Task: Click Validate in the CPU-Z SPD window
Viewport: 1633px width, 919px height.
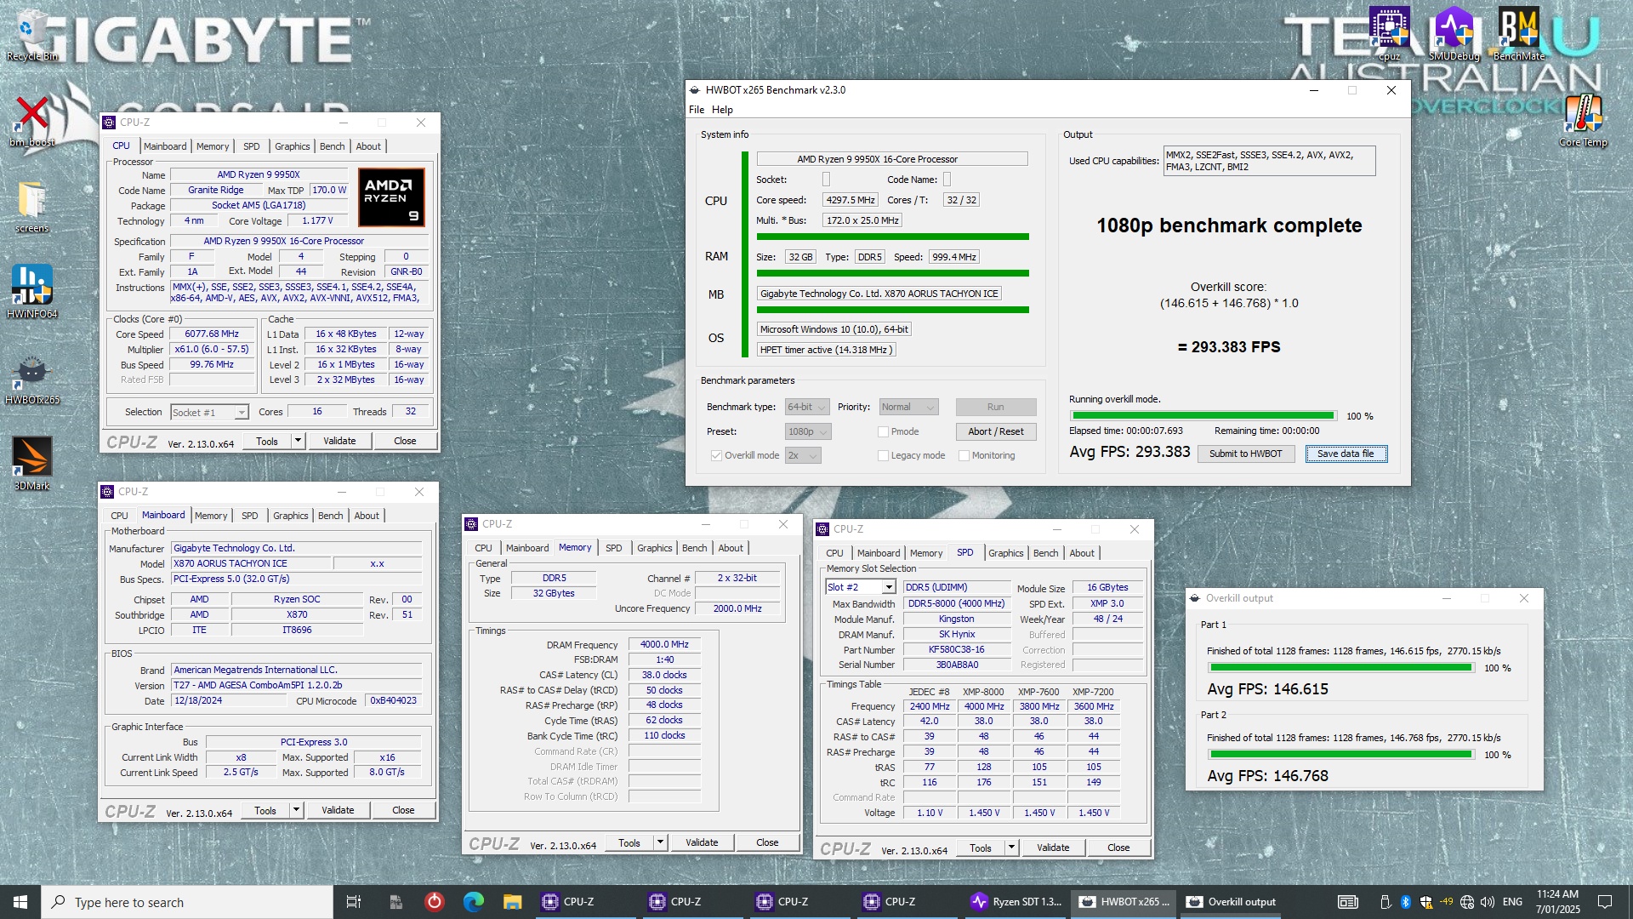Action: pyautogui.click(x=1053, y=848)
